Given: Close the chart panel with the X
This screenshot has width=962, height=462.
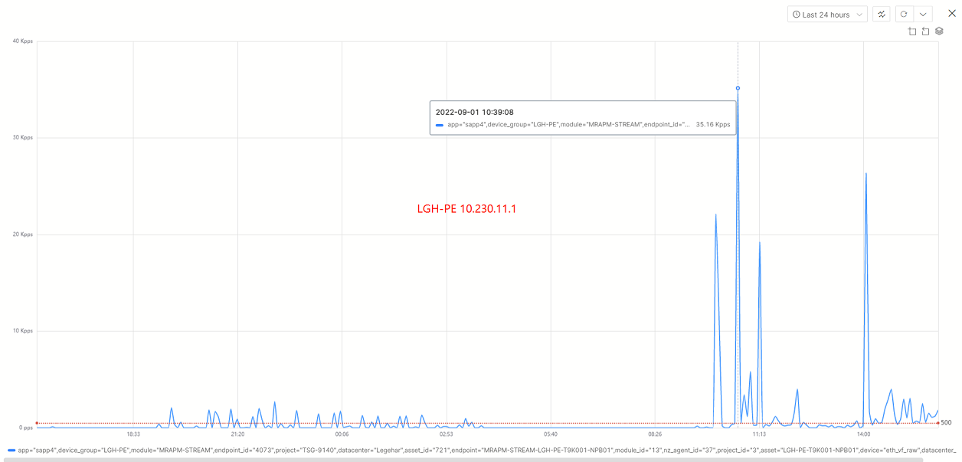Looking at the screenshot, I should 952,13.
